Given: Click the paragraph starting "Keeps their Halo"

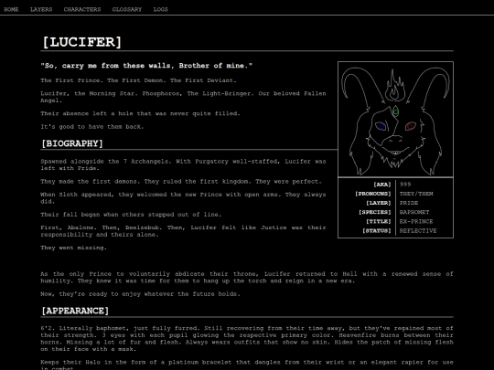Looking at the screenshot, I should coord(247,365).
